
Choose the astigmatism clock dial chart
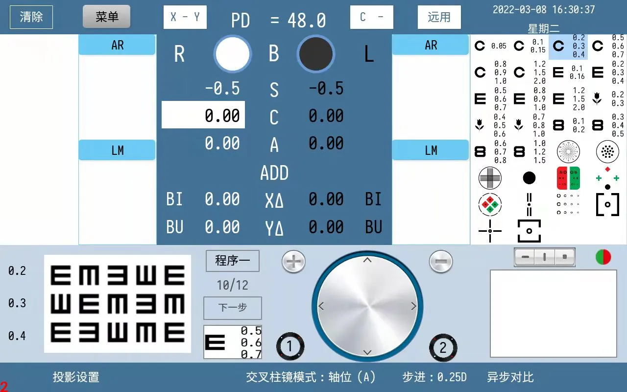[x=568, y=151]
